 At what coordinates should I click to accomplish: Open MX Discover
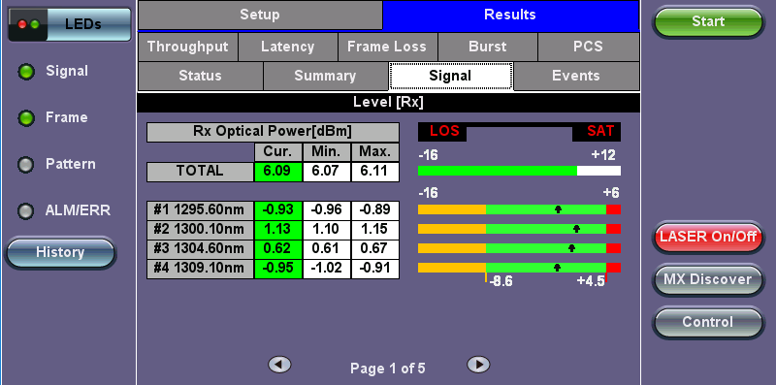click(x=708, y=279)
